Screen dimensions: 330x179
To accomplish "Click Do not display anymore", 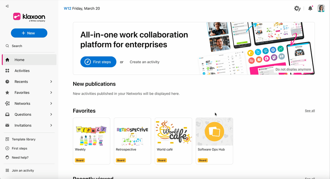I will pos(293,69).
